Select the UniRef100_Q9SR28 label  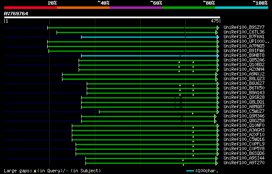(x=244, y=98)
